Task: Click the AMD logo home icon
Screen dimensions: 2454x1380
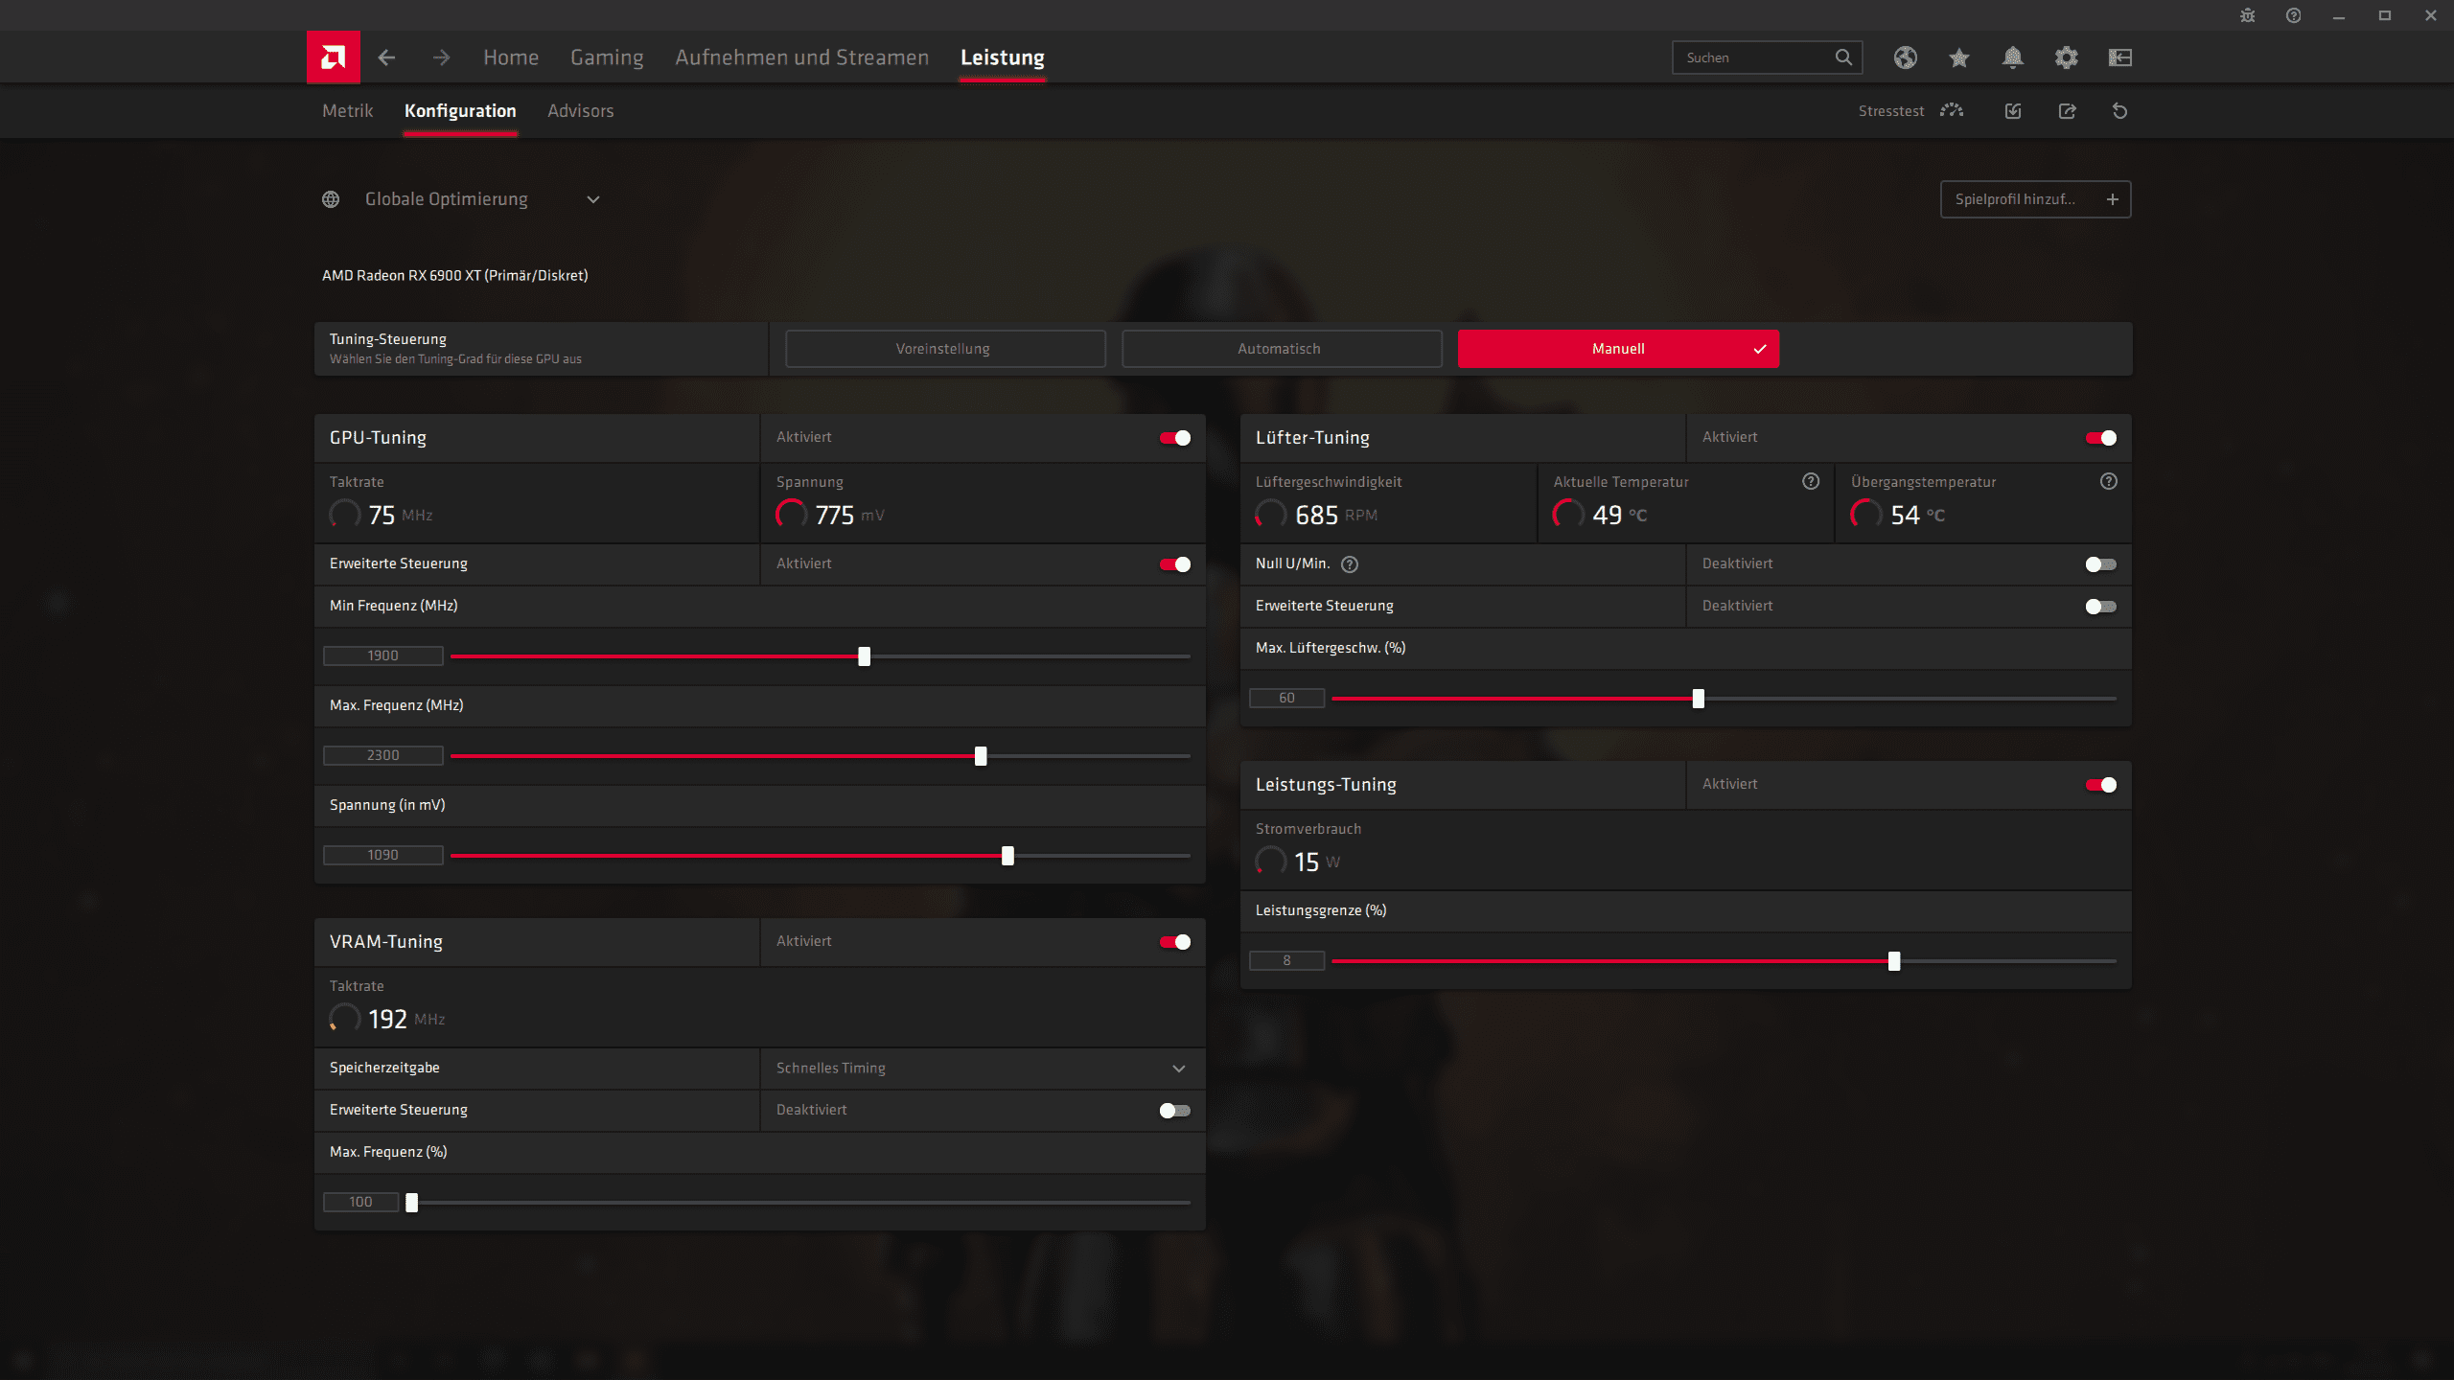Action: point(333,57)
